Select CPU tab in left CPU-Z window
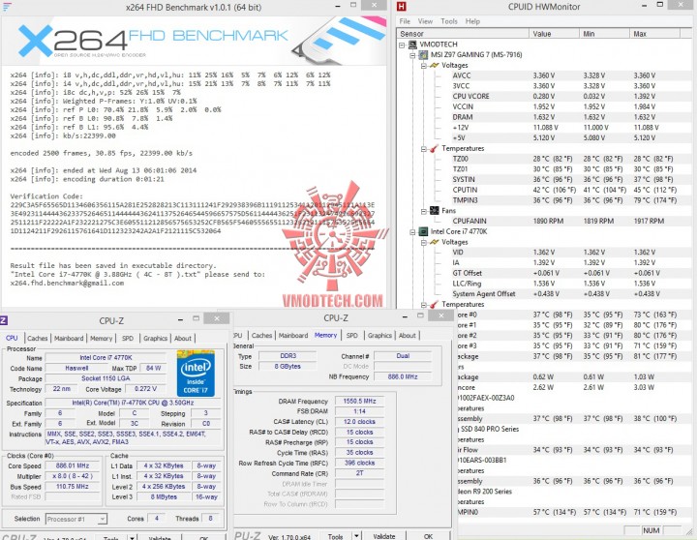Screen dimensions: 697x540 pyautogui.click(x=12, y=338)
